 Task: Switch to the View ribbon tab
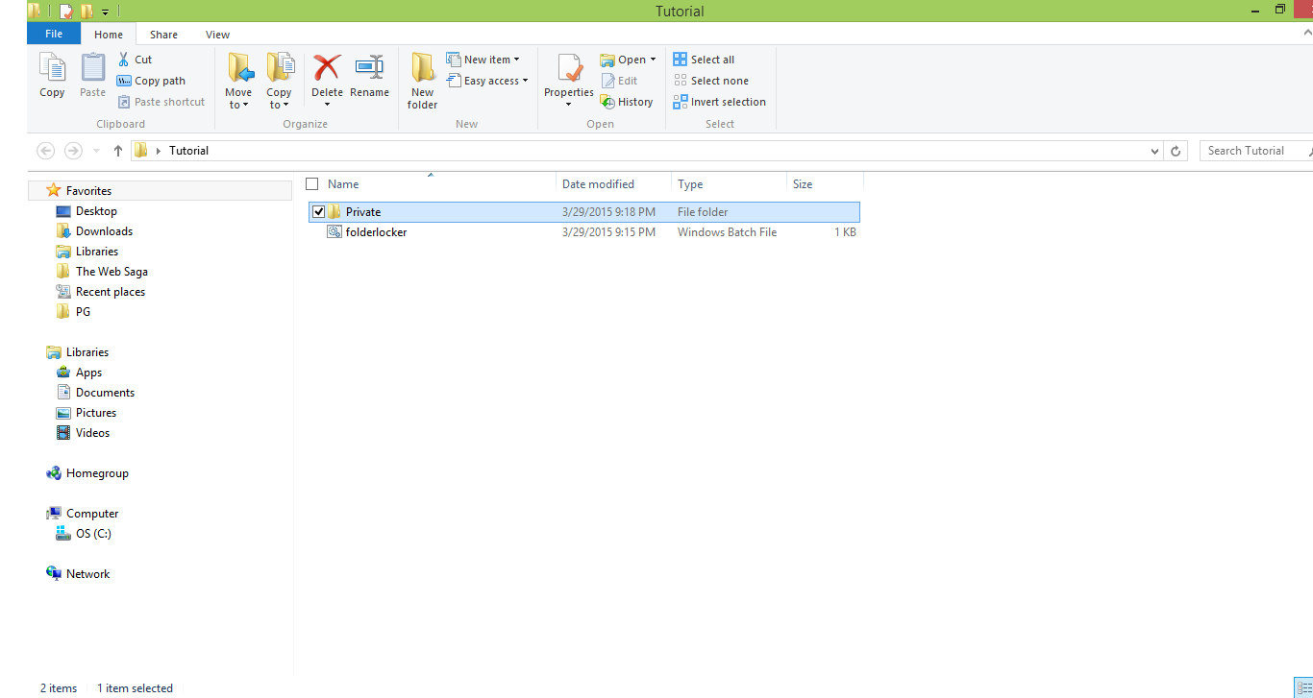coord(217,34)
